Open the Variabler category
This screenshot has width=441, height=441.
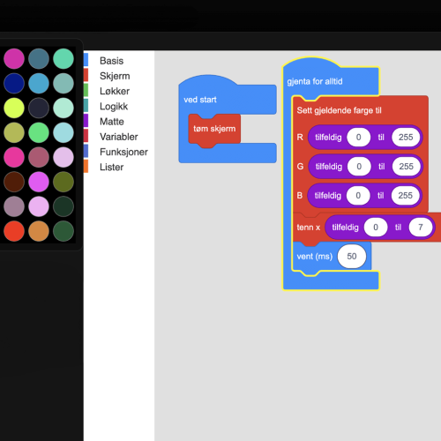click(119, 137)
